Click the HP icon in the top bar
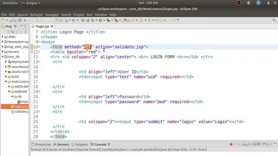The width and height of the screenshot is (278, 156). click(258, 3)
